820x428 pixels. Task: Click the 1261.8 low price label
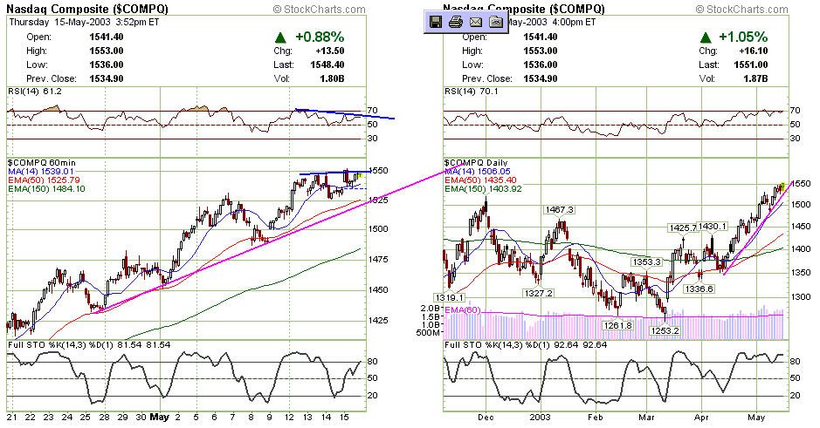[617, 325]
